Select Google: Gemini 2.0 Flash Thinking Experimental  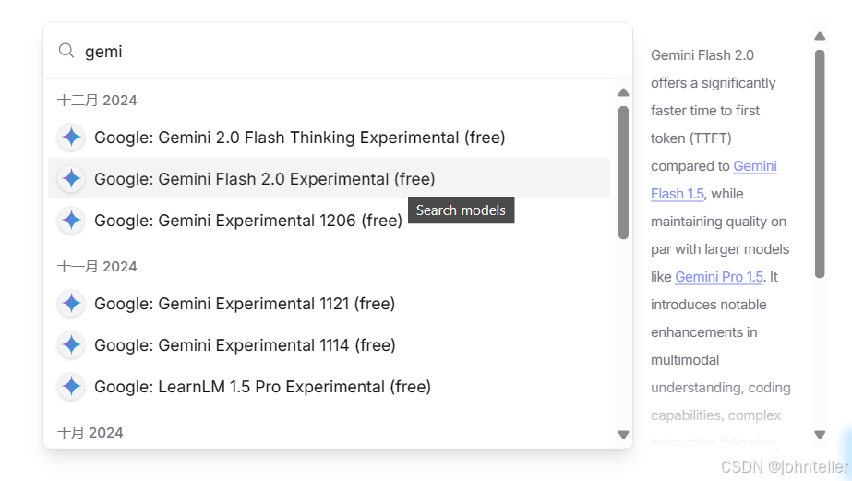[299, 138]
